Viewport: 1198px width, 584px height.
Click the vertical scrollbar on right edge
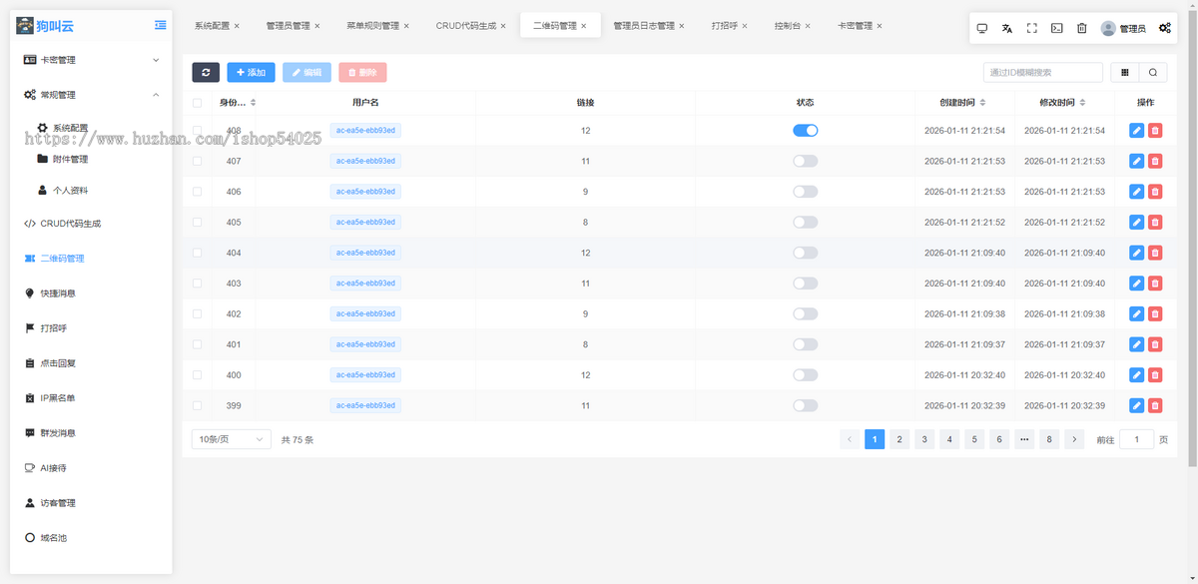(x=1194, y=240)
